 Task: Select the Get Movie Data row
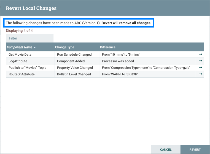click(20, 55)
